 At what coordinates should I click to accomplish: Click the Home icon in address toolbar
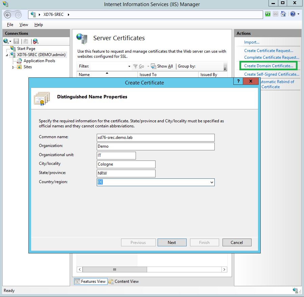(x=283, y=14)
